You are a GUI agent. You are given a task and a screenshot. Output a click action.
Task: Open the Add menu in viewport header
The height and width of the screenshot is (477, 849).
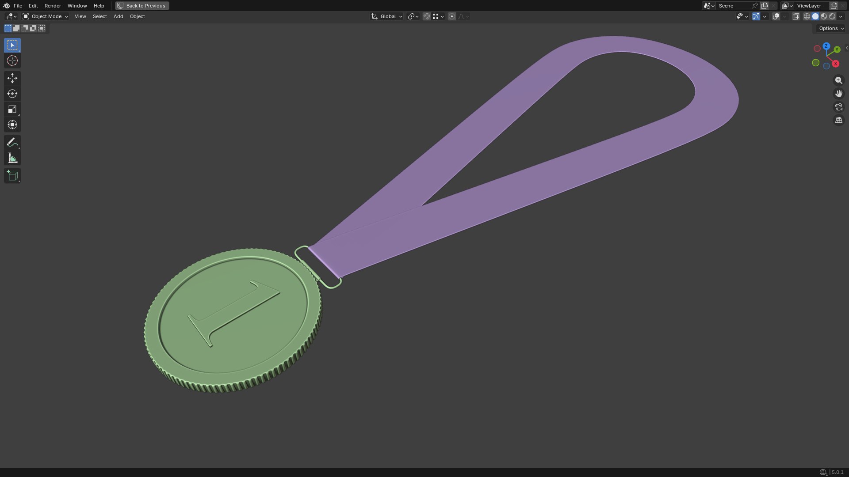(x=118, y=16)
